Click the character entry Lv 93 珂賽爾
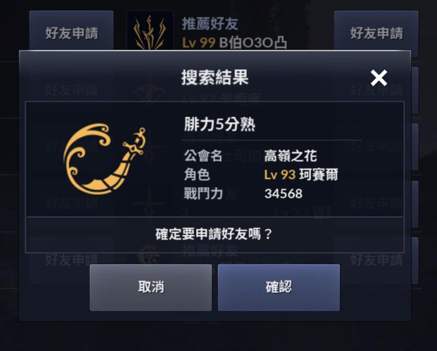437x351 pixels. pos(301,174)
